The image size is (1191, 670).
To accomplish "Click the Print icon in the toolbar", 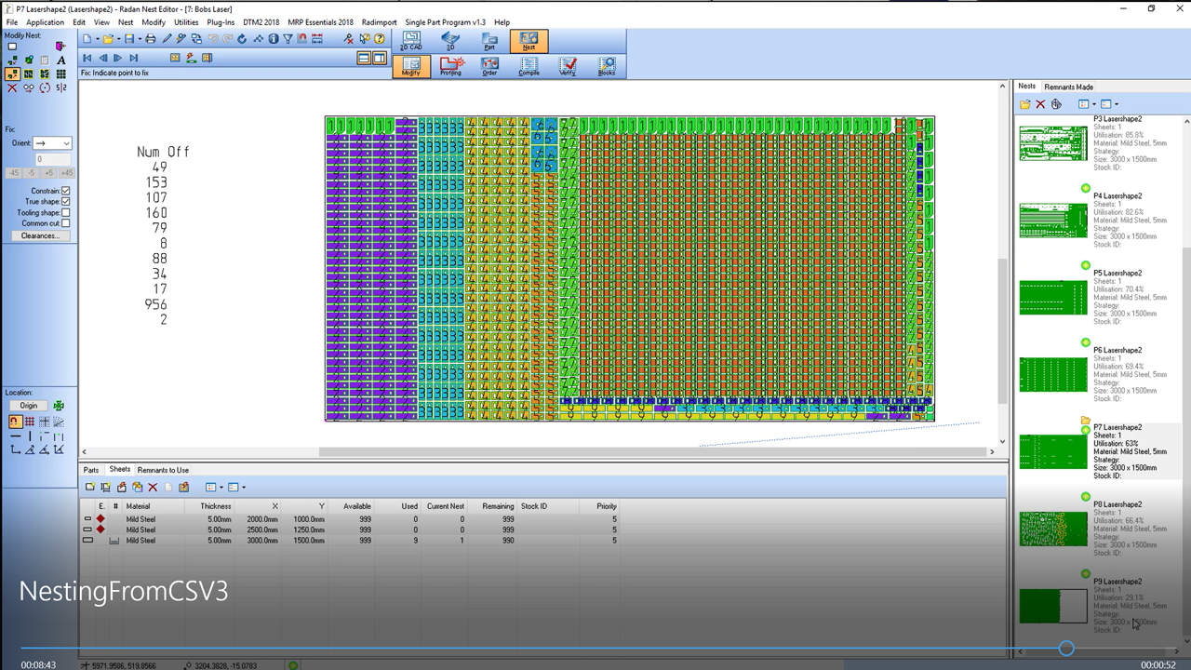I will [x=150, y=39].
